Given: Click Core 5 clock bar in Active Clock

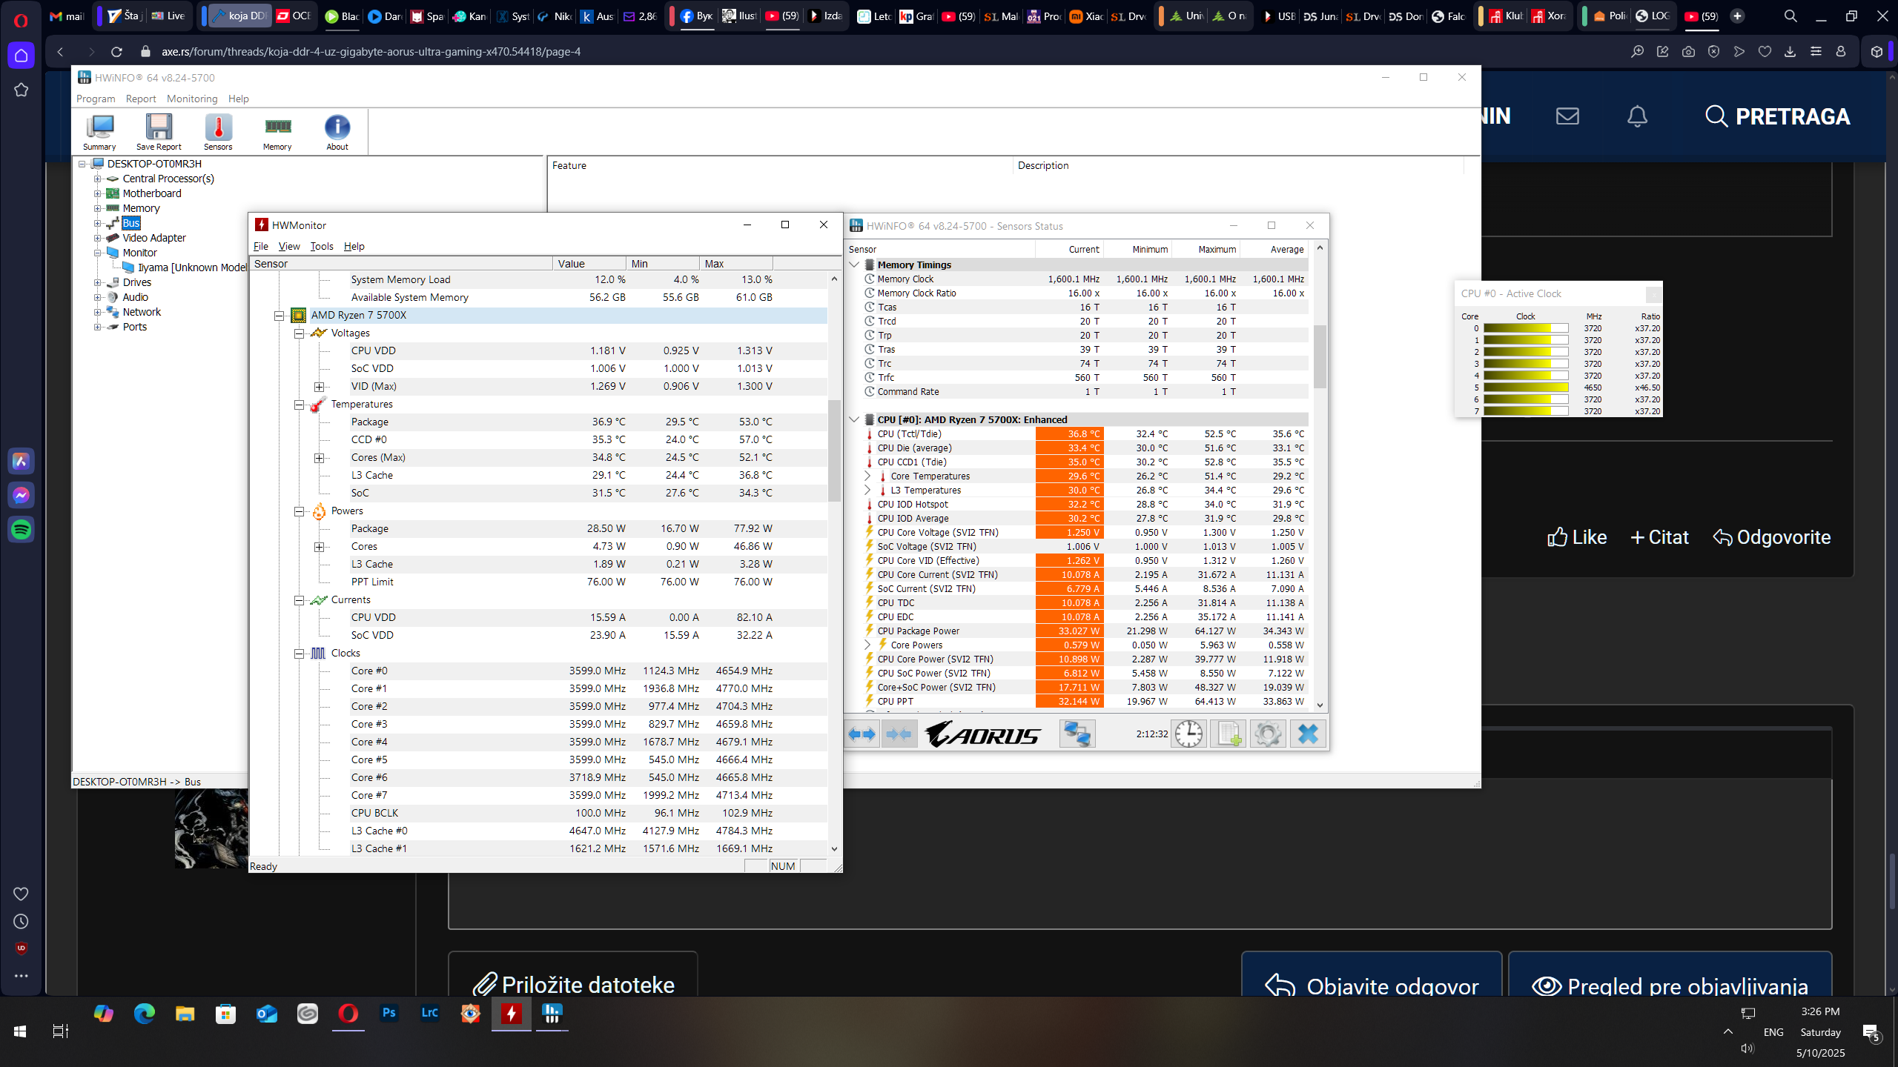Looking at the screenshot, I should click(x=1526, y=388).
